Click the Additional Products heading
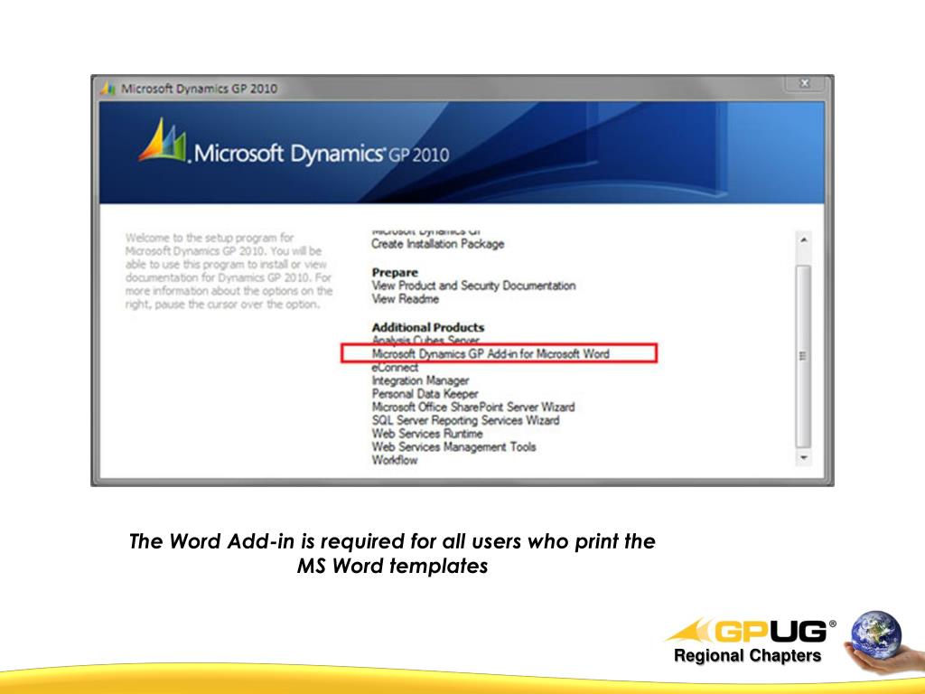Image resolution: width=925 pixels, height=694 pixels. coord(427,327)
